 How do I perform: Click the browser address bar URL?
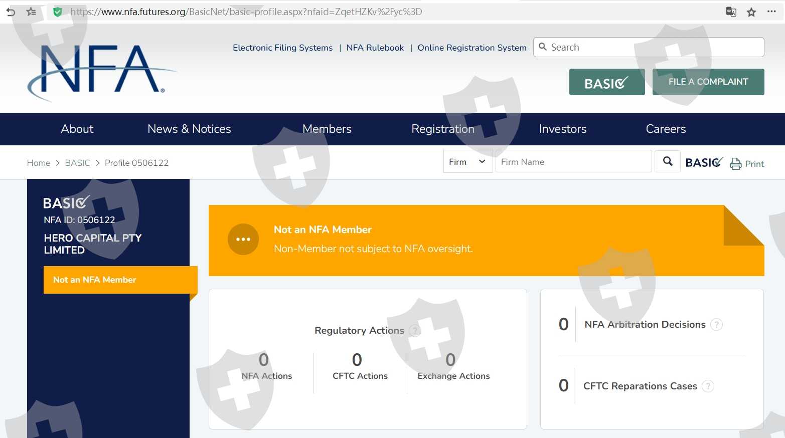click(246, 12)
